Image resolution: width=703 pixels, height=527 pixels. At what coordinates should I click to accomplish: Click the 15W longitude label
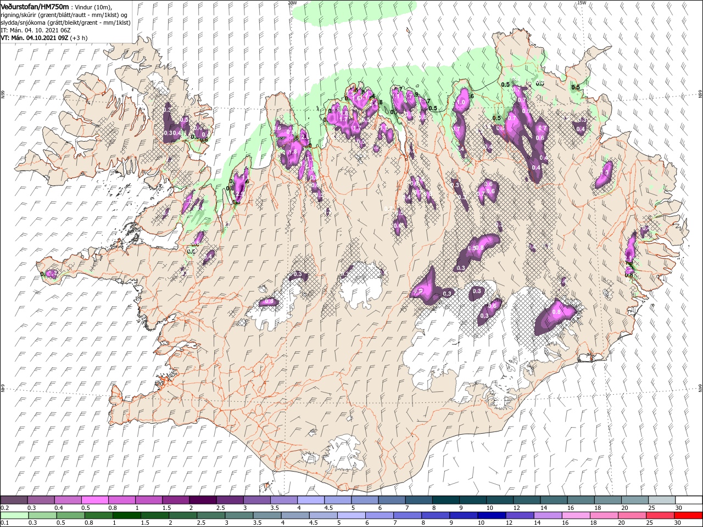click(x=582, y=3)
